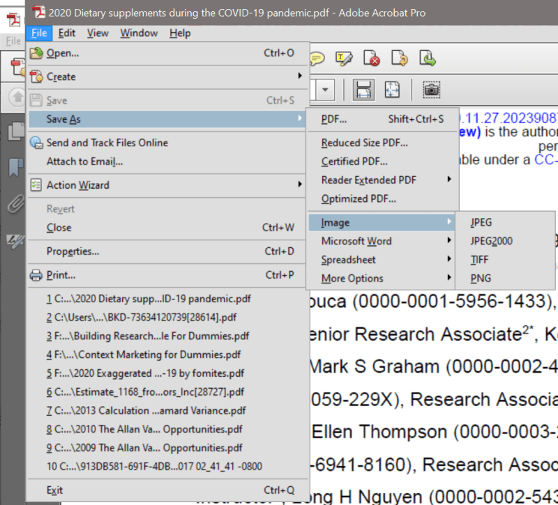The width and height of the screenshot is (558, 505).
Task: Save as TIFF image format
Action: tap(505, 260)
